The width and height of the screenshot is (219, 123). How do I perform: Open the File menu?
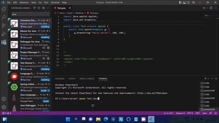(9, 2)
